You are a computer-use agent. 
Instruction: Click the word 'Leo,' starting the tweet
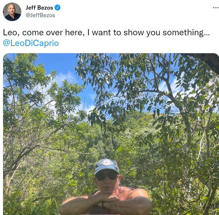coord(11,33)
